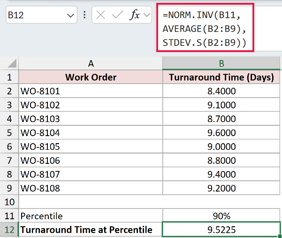Select cell WO-8104
The height and width of the screenshot is (238, 282).
pyautogui.click(x=91, y=132)
